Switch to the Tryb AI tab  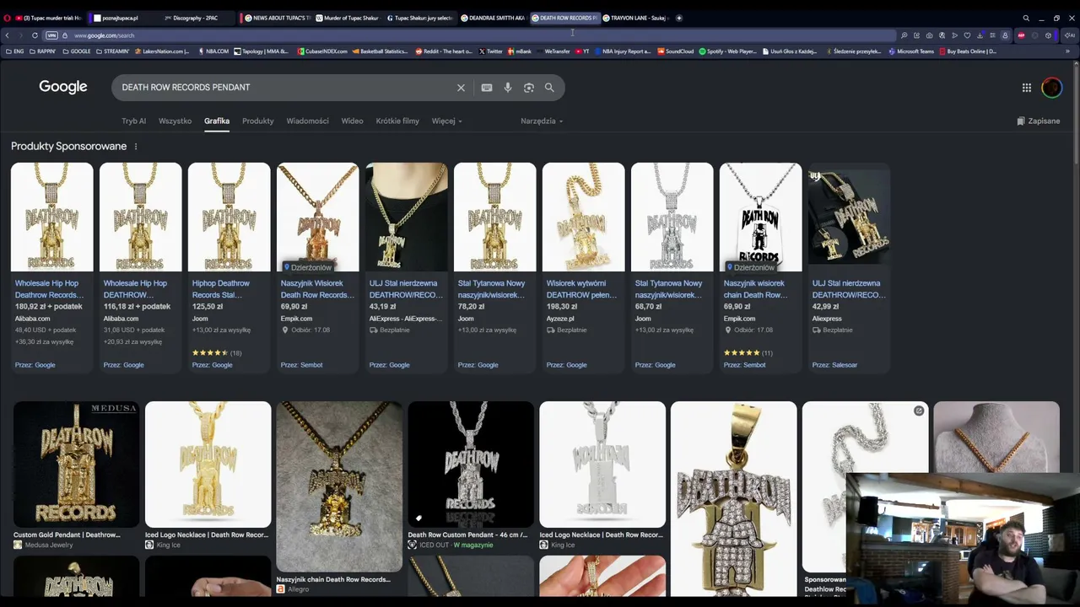[x=133, y=121]
